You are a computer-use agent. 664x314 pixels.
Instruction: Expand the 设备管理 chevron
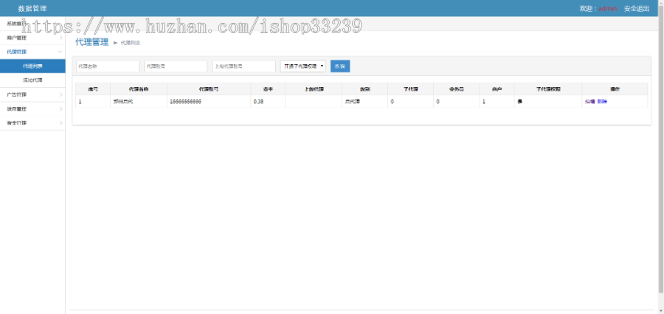60,109
